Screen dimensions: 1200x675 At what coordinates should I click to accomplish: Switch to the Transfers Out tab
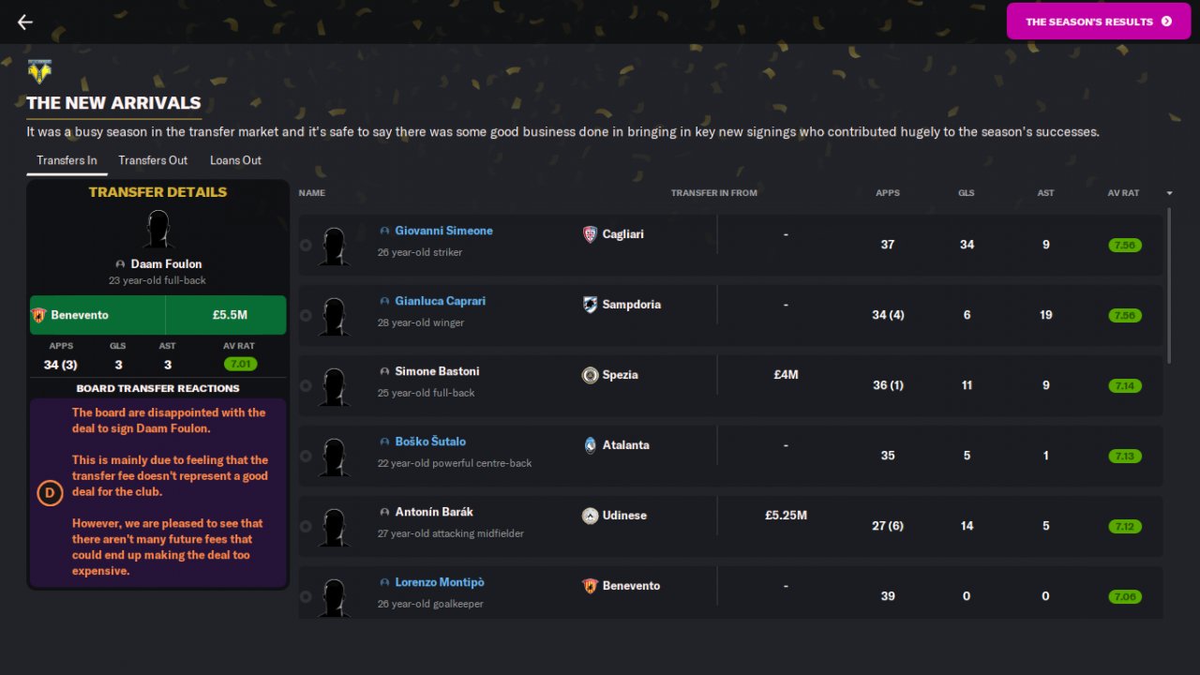pyautogui.click(x=153, y=160)
